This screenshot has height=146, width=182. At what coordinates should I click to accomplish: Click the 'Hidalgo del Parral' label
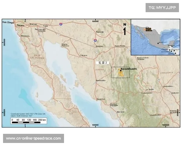click(173, 112)
